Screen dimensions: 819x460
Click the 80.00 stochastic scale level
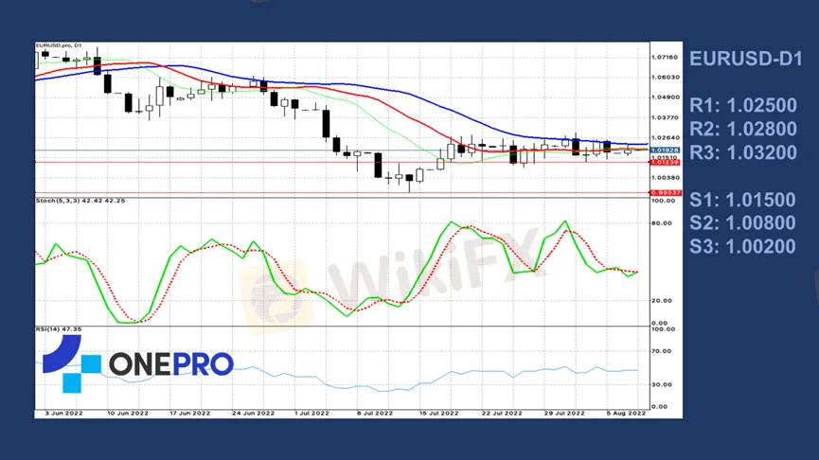coord(661,223)
